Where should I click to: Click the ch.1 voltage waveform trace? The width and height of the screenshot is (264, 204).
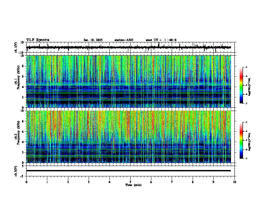click(x=129, y=47)
